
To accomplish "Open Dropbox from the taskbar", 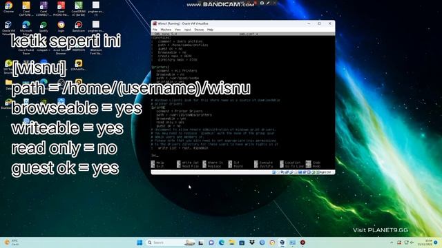I will (x=252, y=242).
